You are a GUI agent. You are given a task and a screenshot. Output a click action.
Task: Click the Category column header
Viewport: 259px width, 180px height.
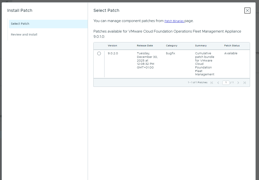point(172,45)
